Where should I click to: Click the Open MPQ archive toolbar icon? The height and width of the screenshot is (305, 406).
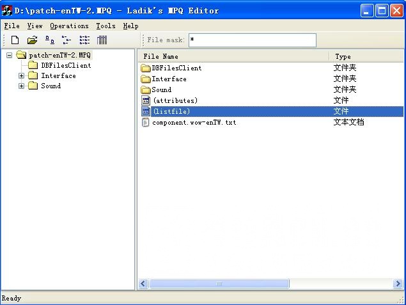[x=32, y=40]
